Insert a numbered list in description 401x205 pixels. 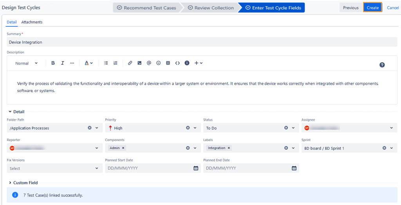[x=116, y=63]
